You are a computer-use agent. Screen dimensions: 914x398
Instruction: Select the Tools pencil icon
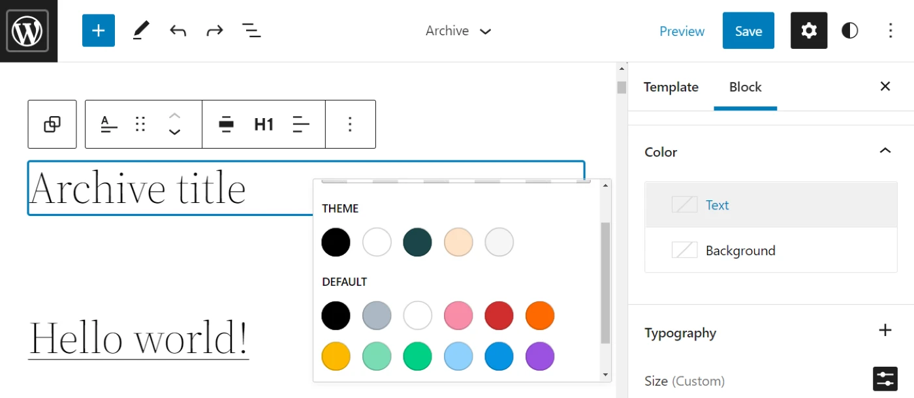[141, 31]
